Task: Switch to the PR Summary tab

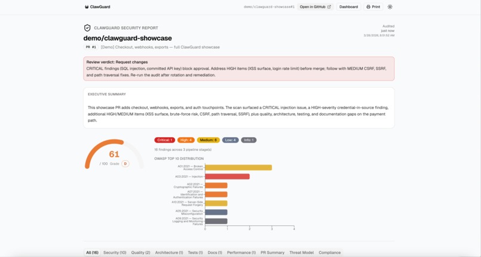Action: tap(272, 253)
